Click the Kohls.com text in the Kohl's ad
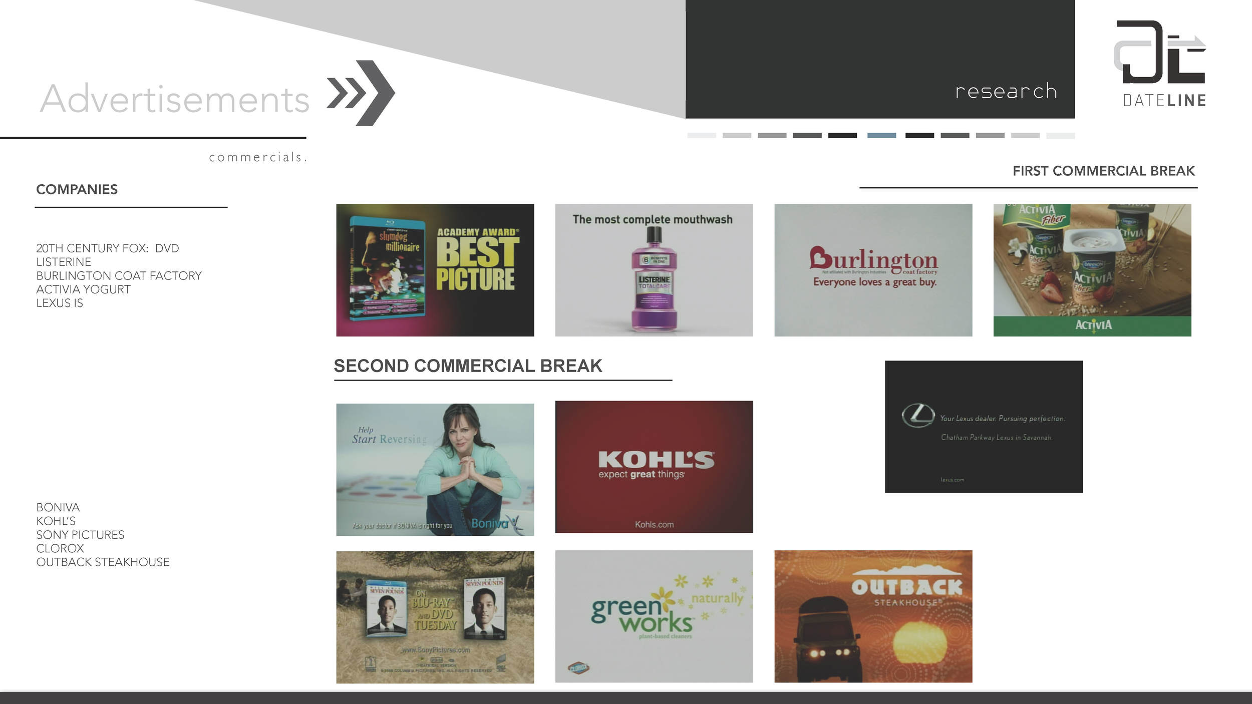1252x704 pixels. click(x=654, y=524)
